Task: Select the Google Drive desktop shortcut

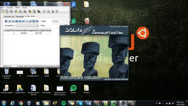Action: [x=20, y=89]
